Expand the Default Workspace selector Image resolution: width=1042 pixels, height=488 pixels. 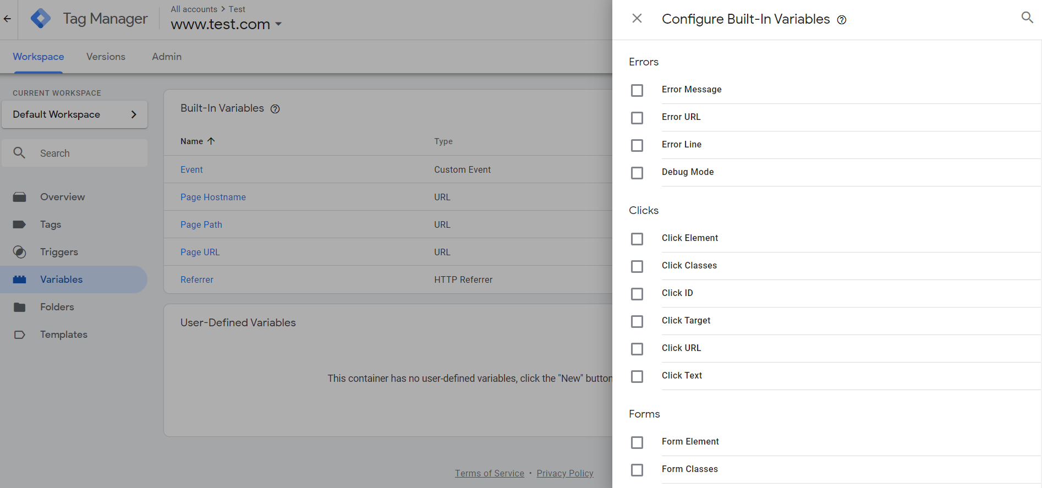click(75, 114)
